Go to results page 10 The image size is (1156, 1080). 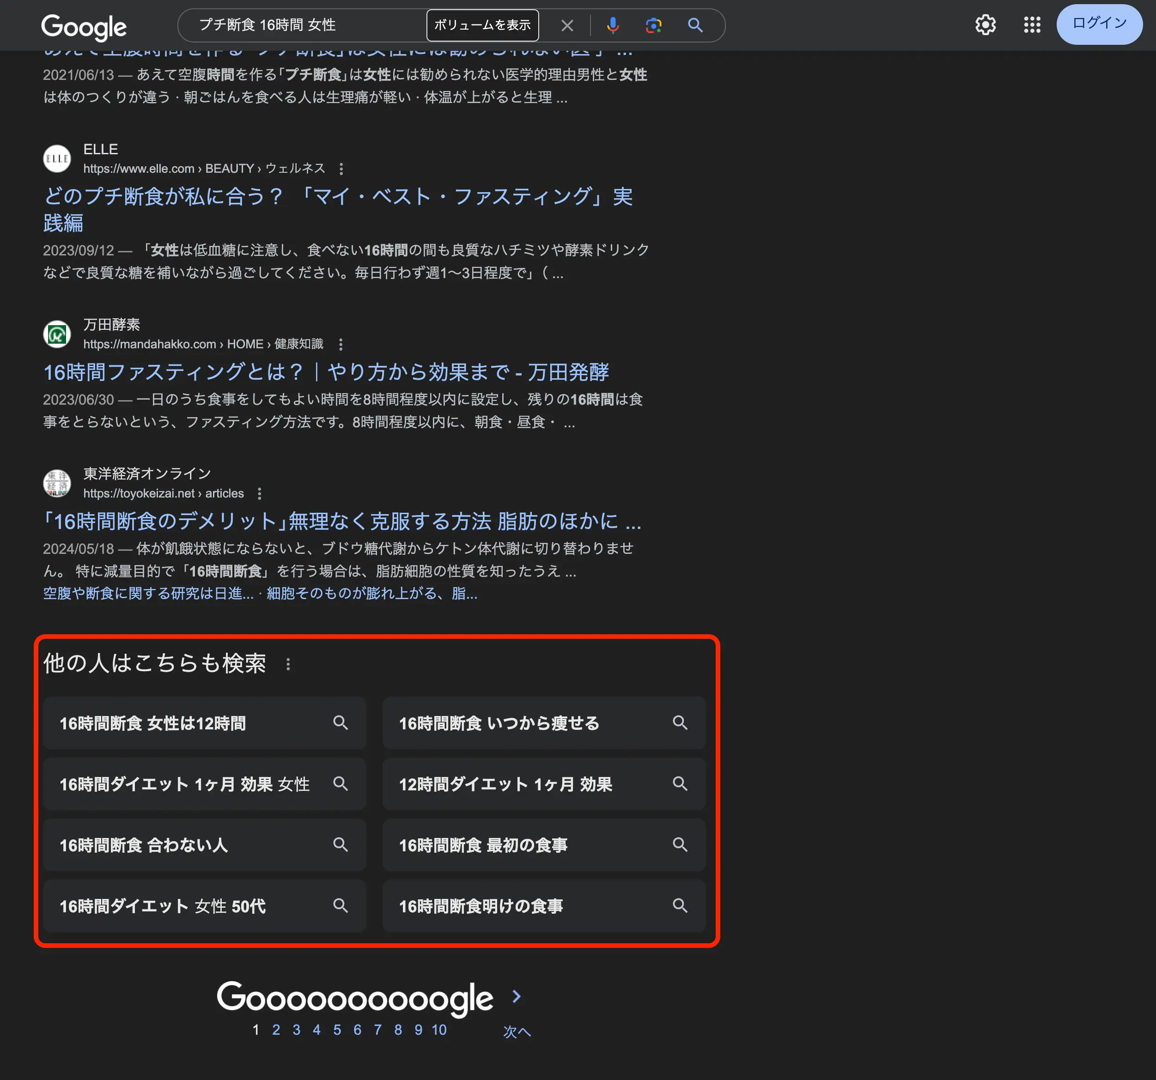tap(439, 1031)
